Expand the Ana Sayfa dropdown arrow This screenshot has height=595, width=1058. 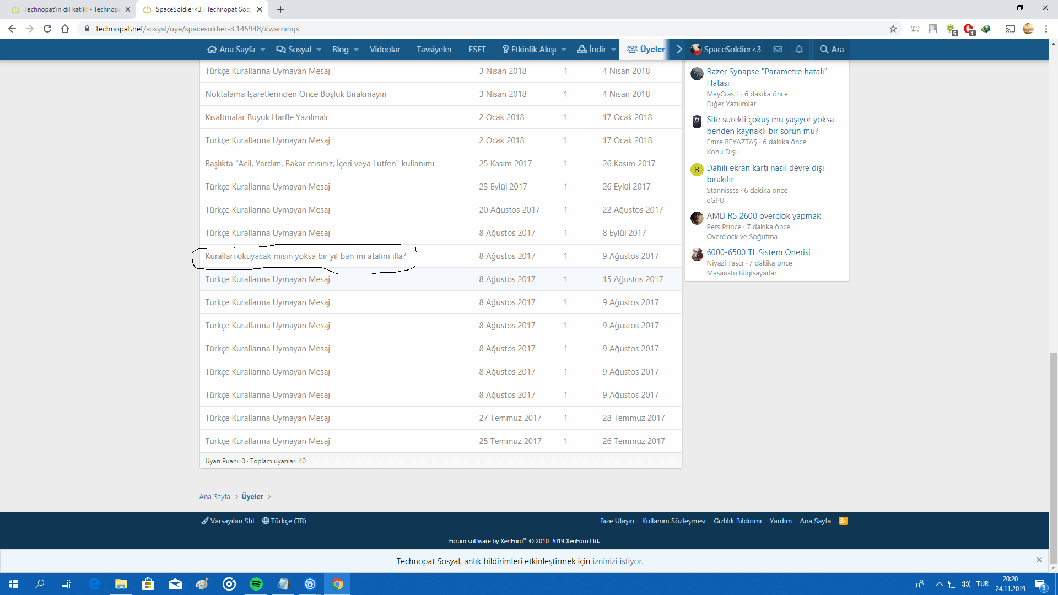263,50
